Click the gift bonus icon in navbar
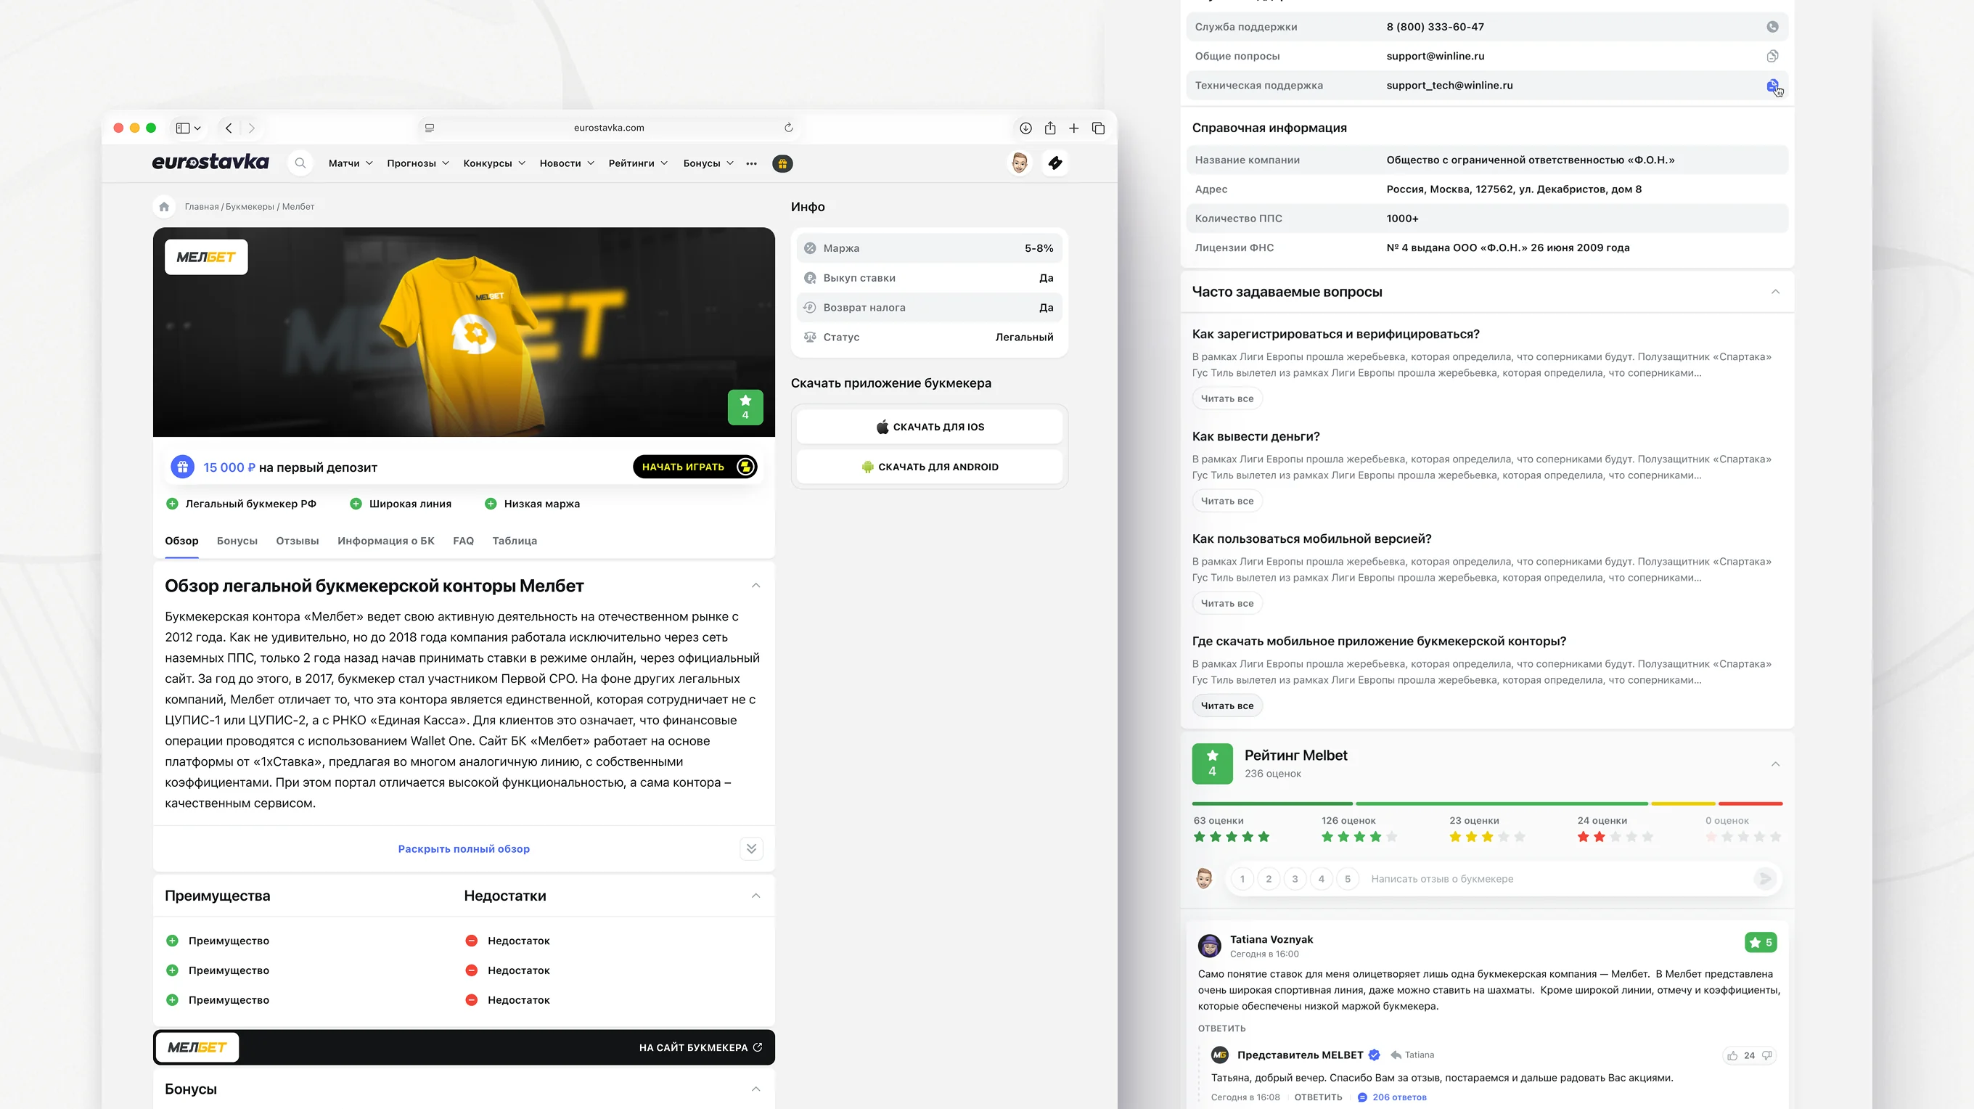Image resolution: width=1974 pixels, height=1109 pixels. point(782,163)
